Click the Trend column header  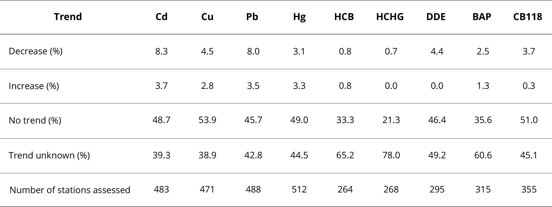point(68,17)
